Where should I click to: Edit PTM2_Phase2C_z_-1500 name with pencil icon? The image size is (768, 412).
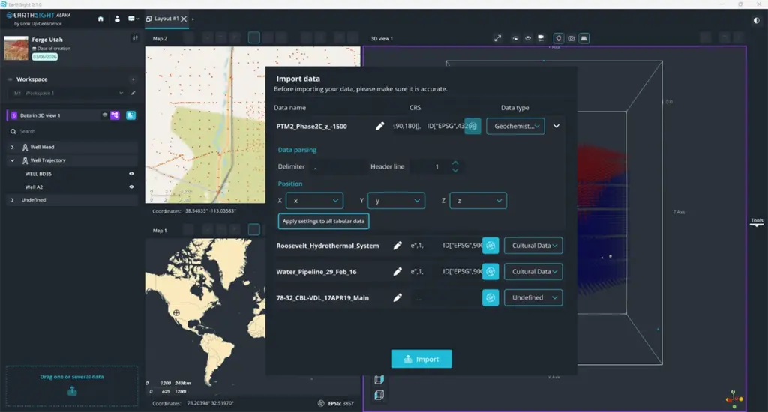pos(379,127)
